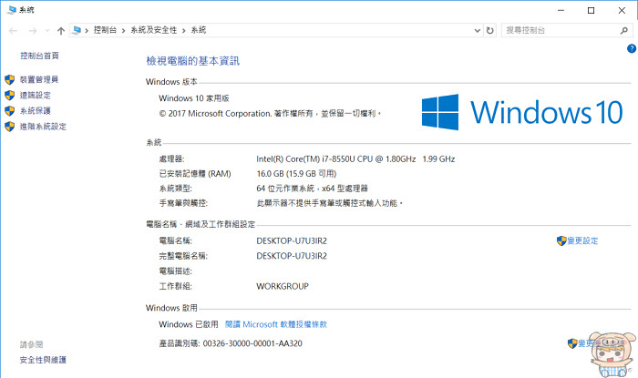Screen dimensions: 638x378
Task: Expand the chevron after 控制台 breadcrumb
Action: pos(123,30)
